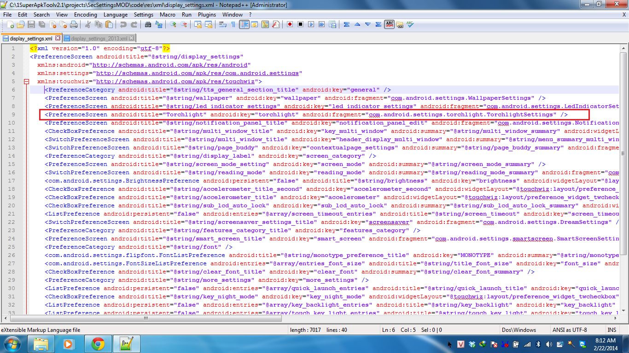Toggle synchronize vertical scrolling icon

tap(198, 24)
